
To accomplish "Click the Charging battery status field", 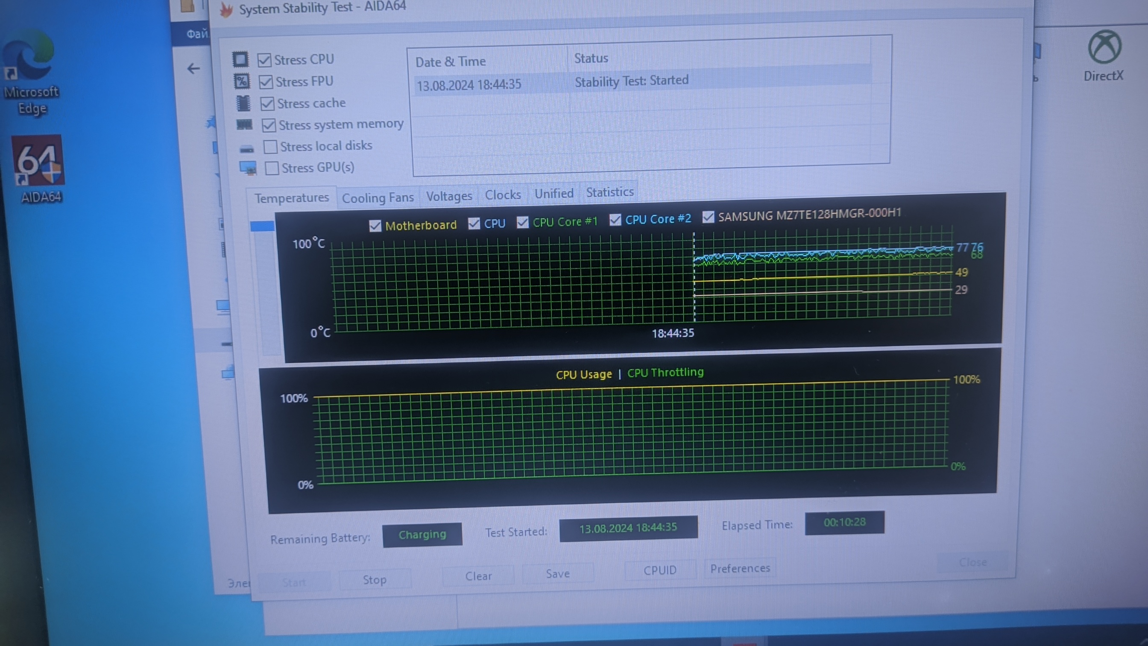I will click(x=422, y=534).
